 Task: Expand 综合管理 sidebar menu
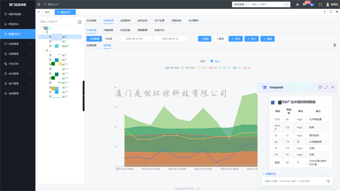pyautogui.click(x=18, y=74)
